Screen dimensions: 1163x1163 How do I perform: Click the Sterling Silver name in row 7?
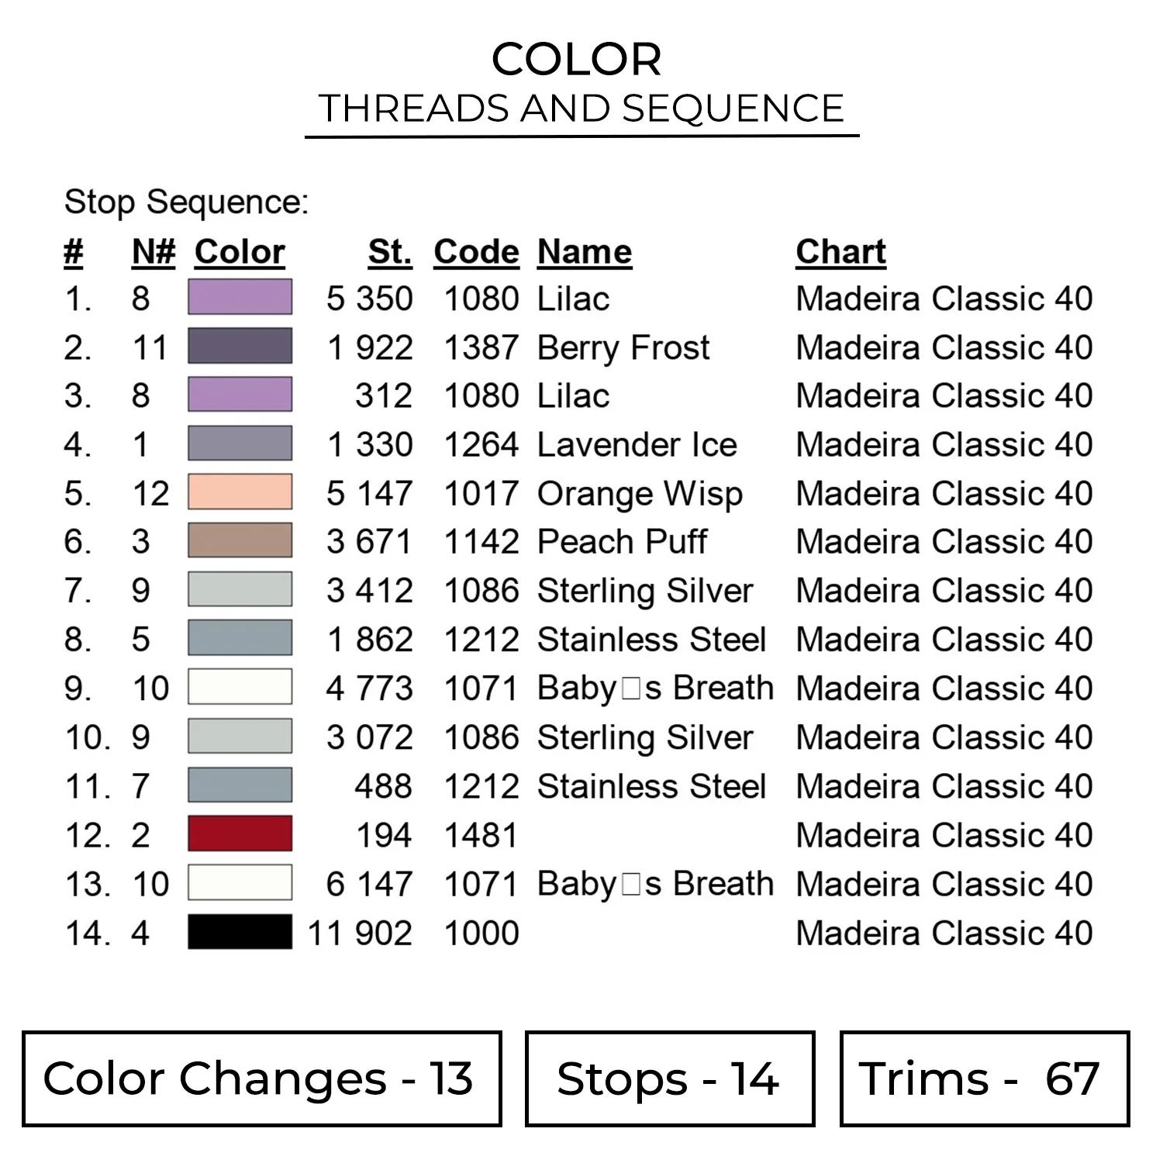(x=645, y=591)
